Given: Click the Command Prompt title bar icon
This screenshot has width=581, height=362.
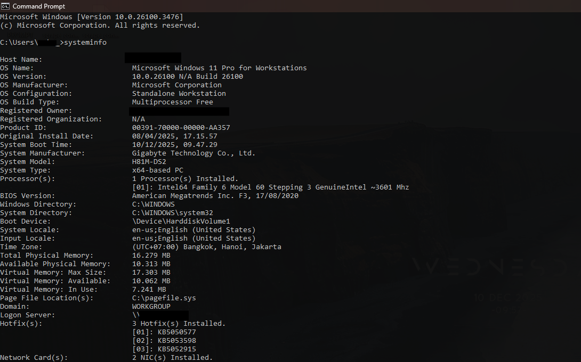Looking at the screenshot, I should [5, 6].
